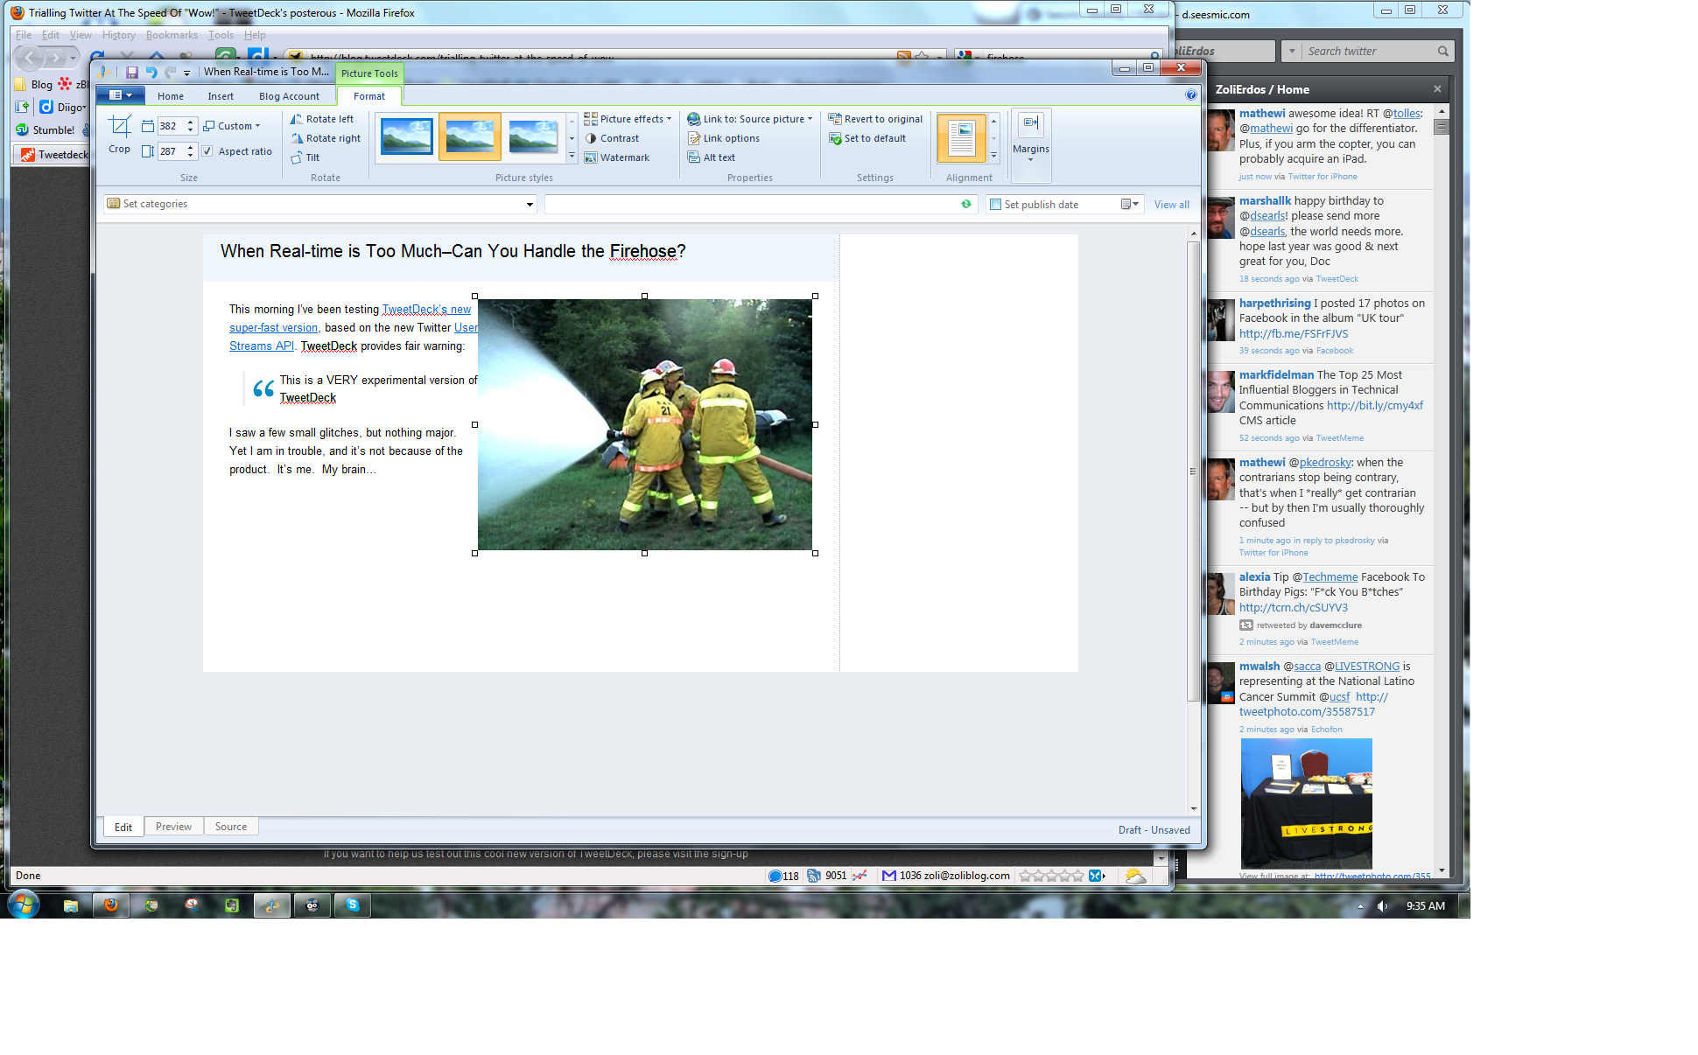
Task: Close the ZoliErdos / Home column
Action: [1437, 89]
